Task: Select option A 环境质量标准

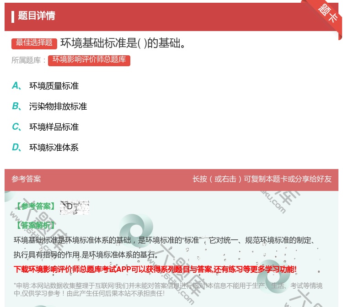Action: [x=45, y=85]
